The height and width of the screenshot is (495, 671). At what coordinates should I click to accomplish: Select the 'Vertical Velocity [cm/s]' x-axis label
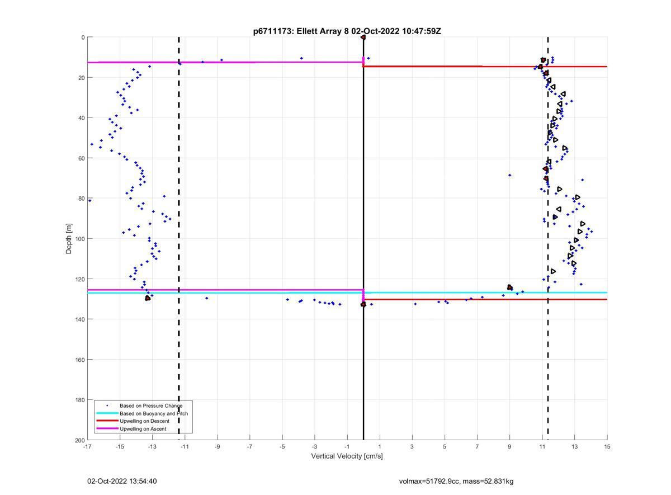[347, 456]
